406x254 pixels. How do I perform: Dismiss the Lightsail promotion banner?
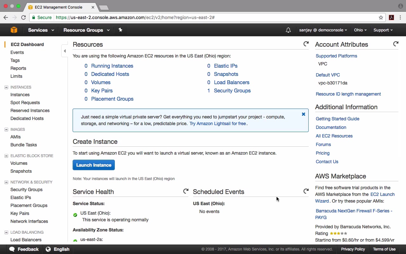304,114
